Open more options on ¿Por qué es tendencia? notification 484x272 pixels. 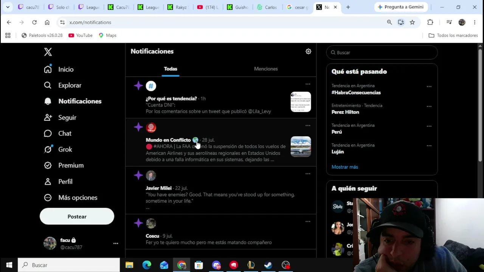308,84
